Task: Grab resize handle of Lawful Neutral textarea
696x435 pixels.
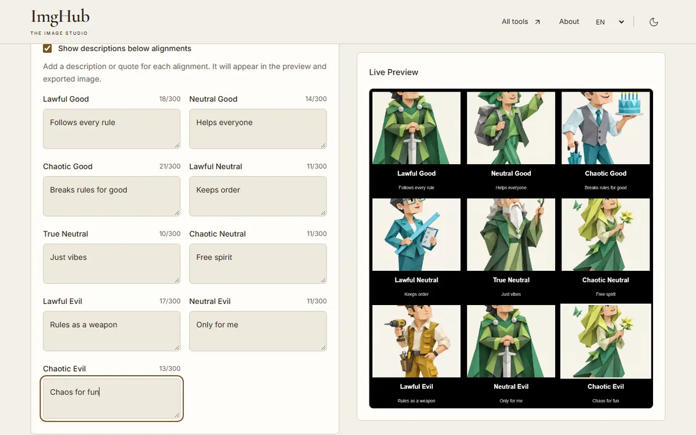Action: point(323,212)
